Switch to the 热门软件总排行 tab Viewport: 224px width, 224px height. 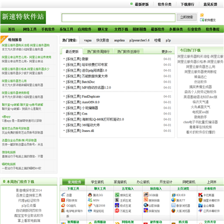[129, 52]
